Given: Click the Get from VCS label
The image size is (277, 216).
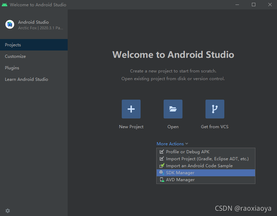Looking at the screenshot, I should (x=215, y=127).
